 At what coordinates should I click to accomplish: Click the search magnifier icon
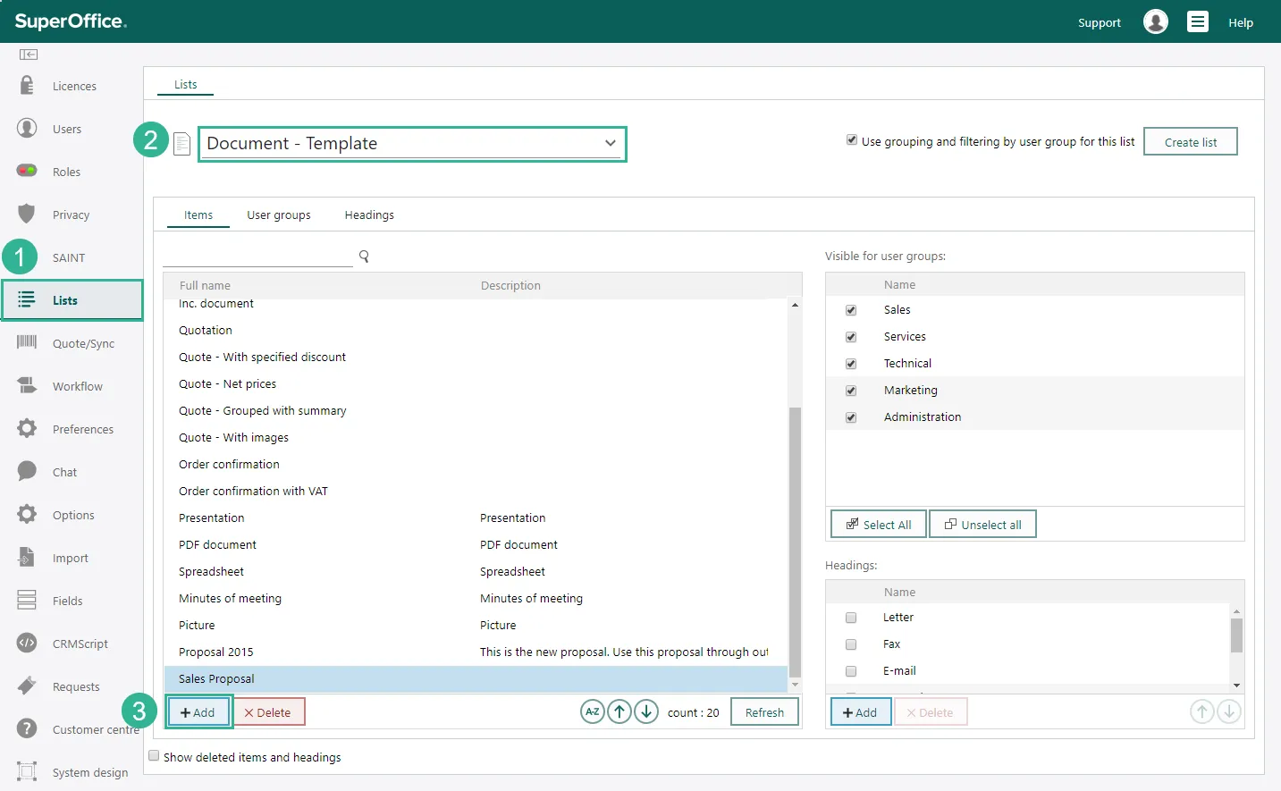pos(364,257)
